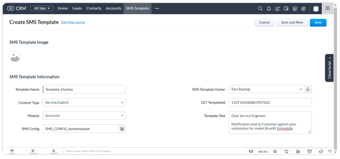Open the marketplace store icon

click(x=294, y=9)
